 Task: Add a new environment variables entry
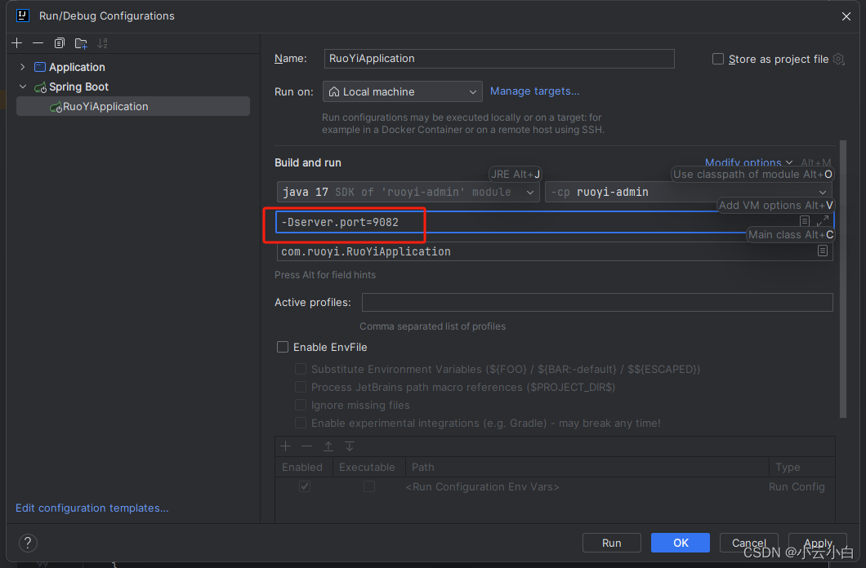point(285,446)
